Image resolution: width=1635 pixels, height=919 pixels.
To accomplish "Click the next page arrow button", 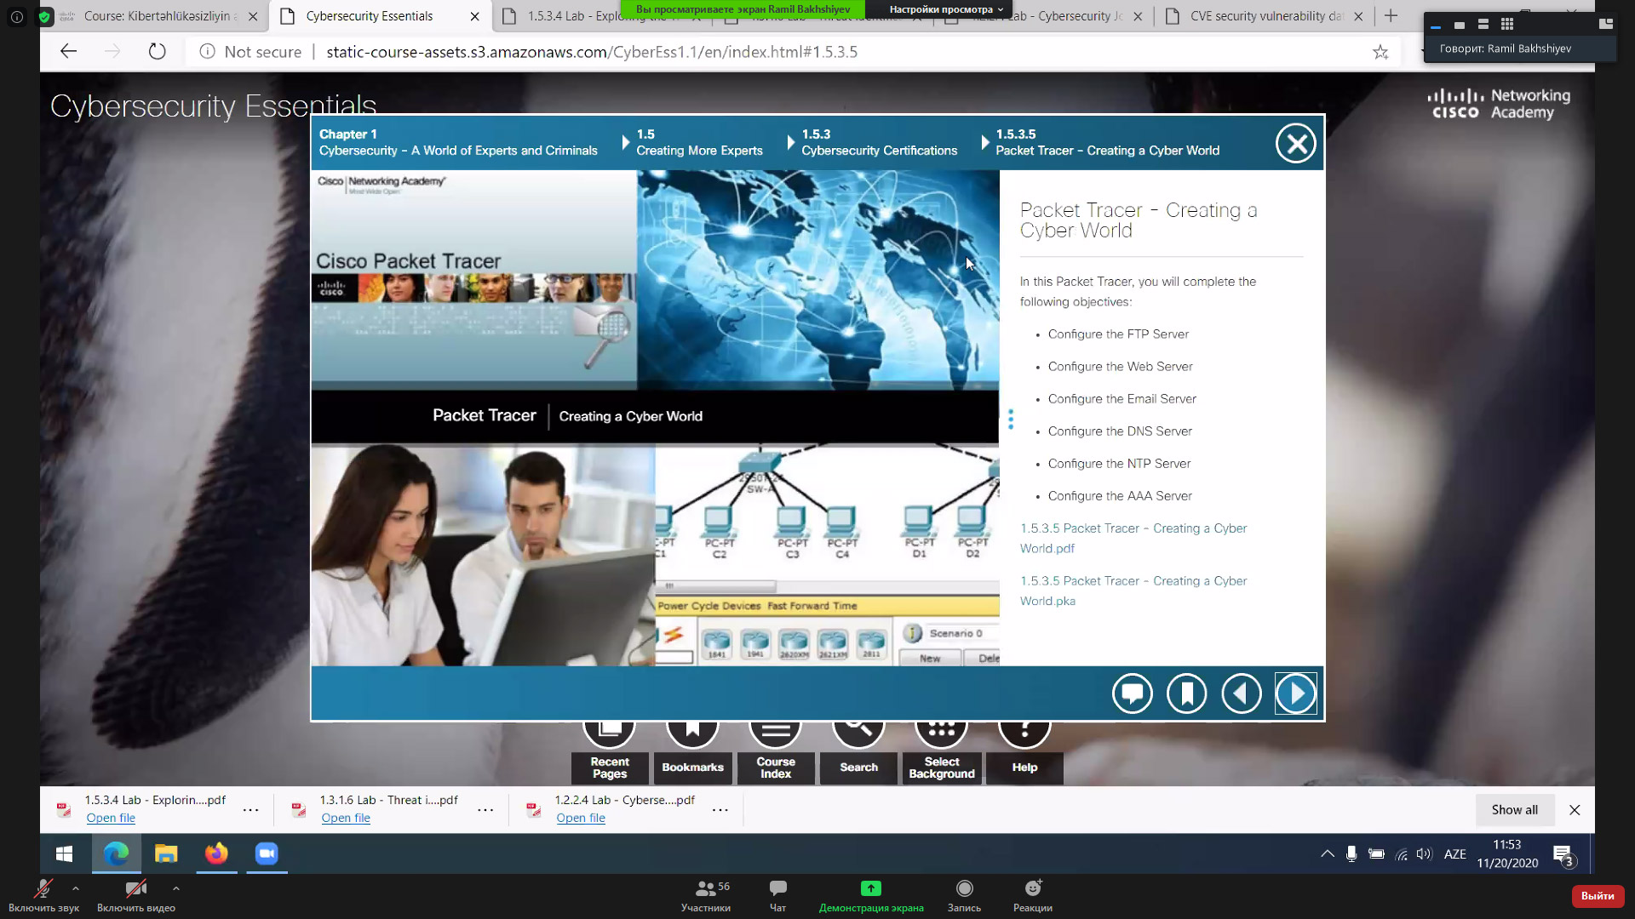I will (1295, 694).
